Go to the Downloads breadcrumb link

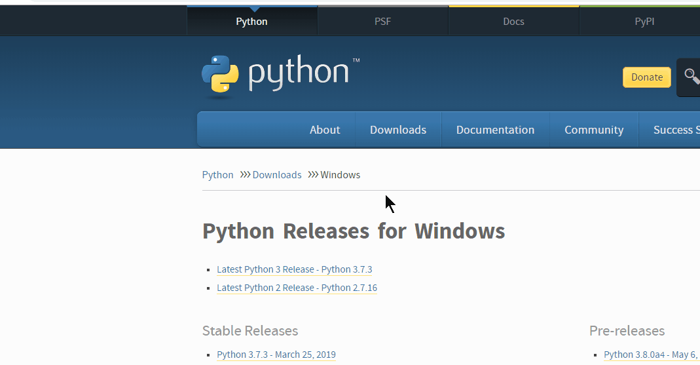click(277, 175)
